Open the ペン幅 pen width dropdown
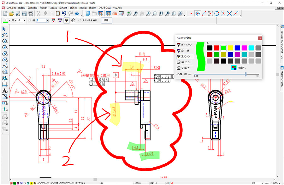The height and width of the screenshot is (185, 284). [47, 20]
